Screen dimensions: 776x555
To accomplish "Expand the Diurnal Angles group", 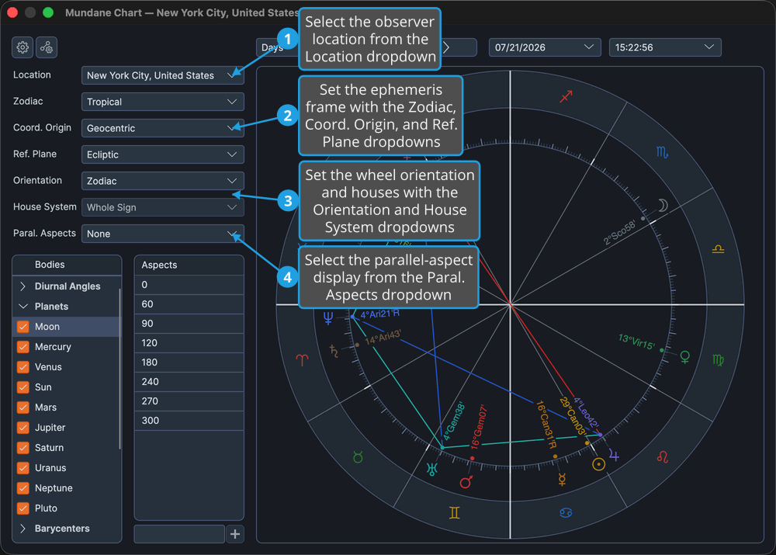I will point(23,286).
